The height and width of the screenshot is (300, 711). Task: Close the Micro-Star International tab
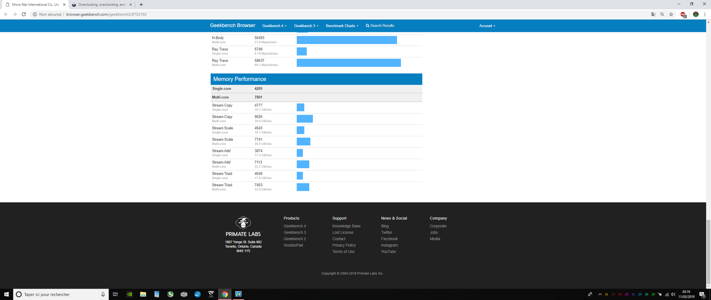tap(64, 4)
